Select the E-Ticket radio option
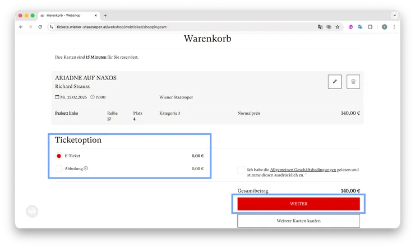 (59, 156)
